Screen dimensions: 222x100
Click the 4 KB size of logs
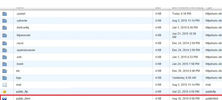coord(158,78)
